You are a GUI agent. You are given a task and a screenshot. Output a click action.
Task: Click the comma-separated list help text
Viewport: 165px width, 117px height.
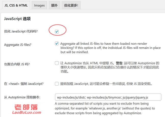[105, 108]
